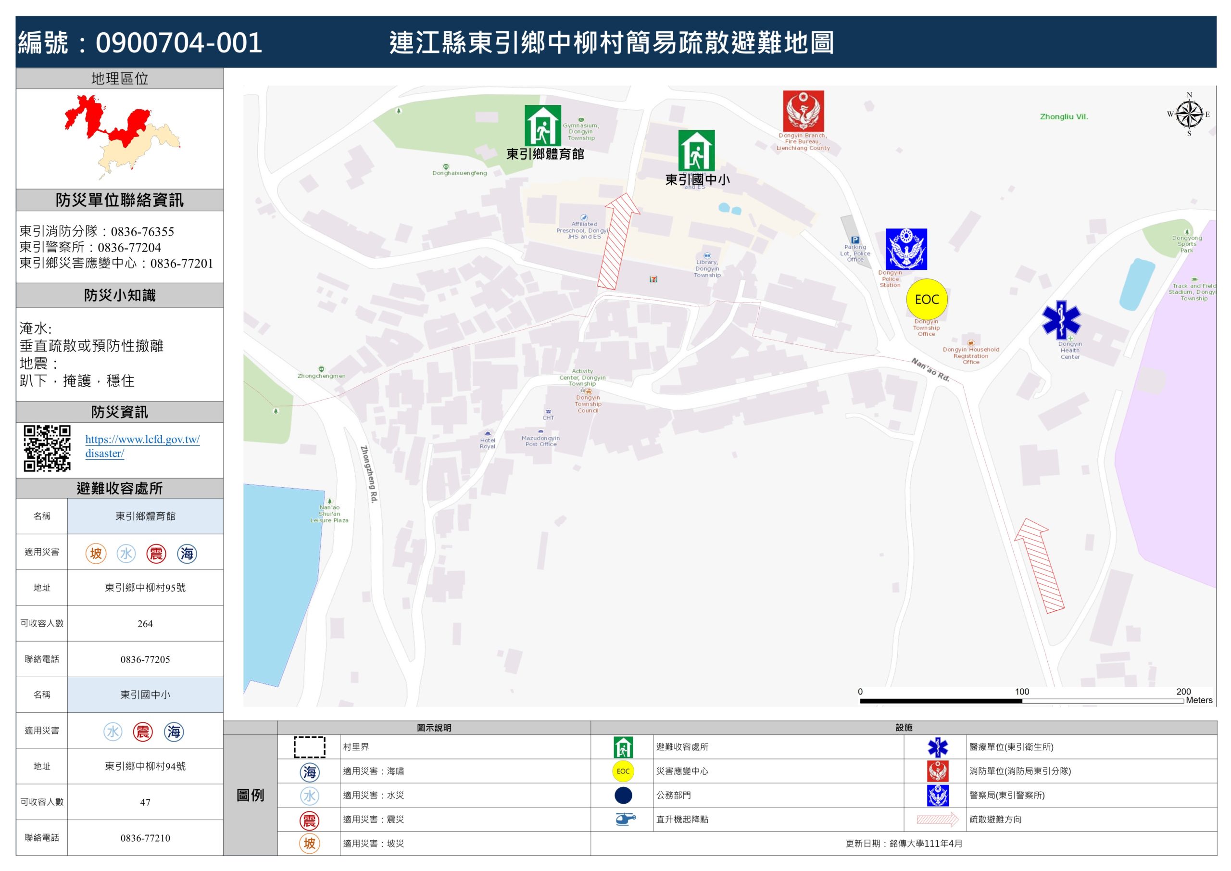Click the orange 坡 hazard badge for 東引鄉體育館

[96, 553]
